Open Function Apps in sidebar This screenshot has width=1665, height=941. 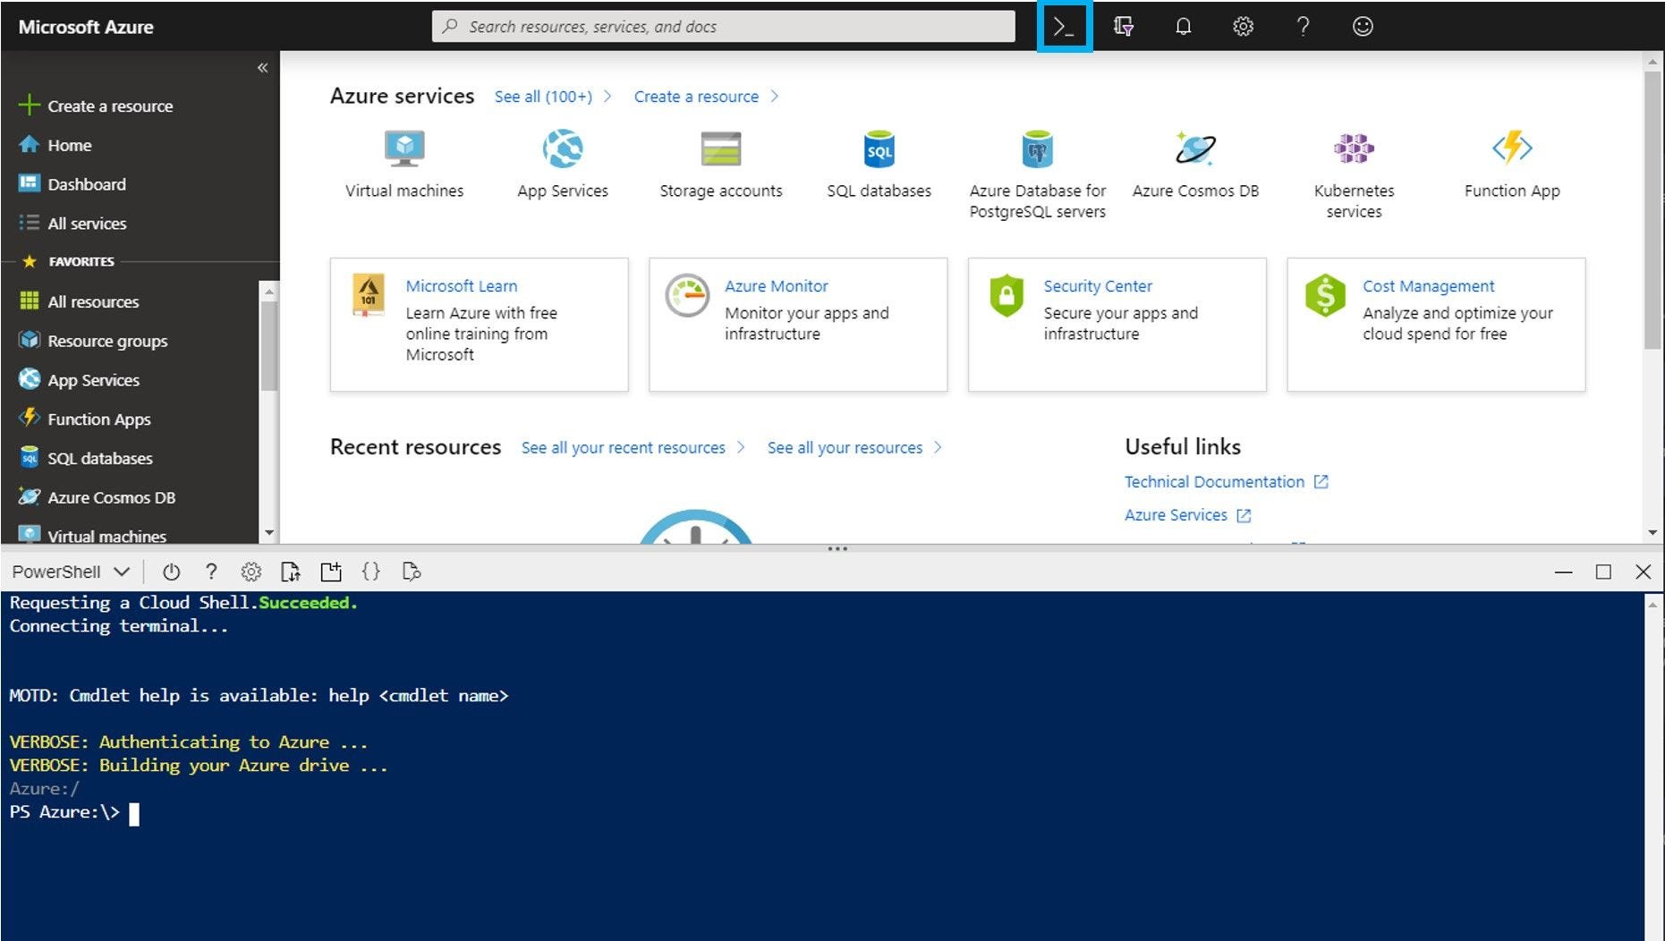coord(84,420)
